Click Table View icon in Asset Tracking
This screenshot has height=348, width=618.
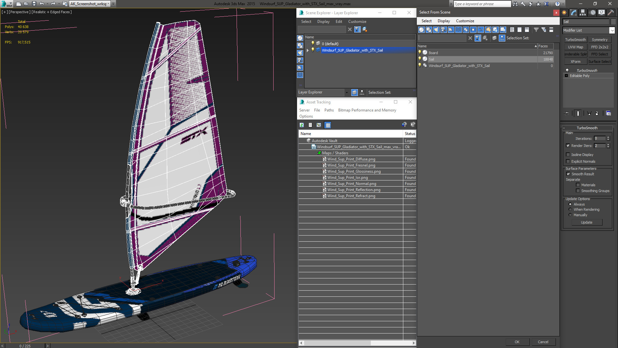point(328,125)
